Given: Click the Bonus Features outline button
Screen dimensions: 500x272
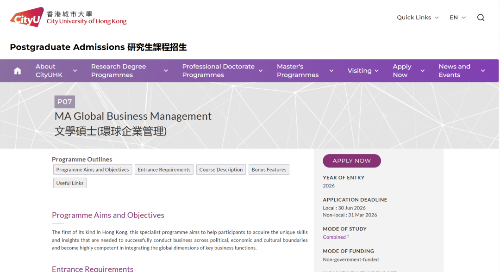Looking at the screenshot, I should click(269, 169).
